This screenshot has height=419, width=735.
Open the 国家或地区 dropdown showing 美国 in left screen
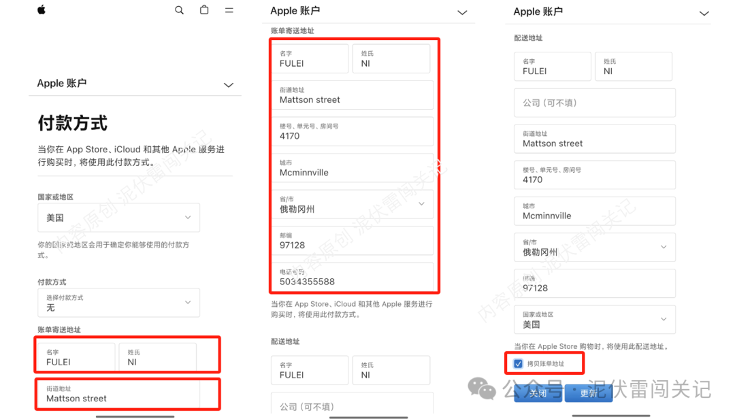[x=118, y=218]
